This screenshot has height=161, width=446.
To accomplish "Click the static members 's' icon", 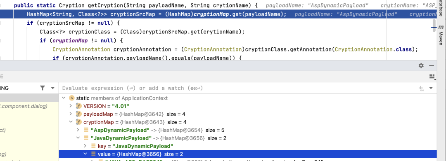I will coord(72,98).
